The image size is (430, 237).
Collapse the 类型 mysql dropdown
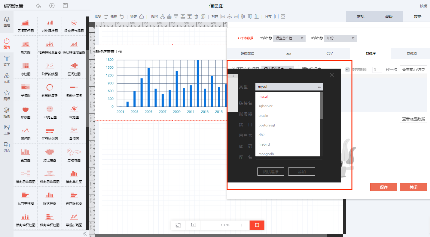(x=289, y=87)
